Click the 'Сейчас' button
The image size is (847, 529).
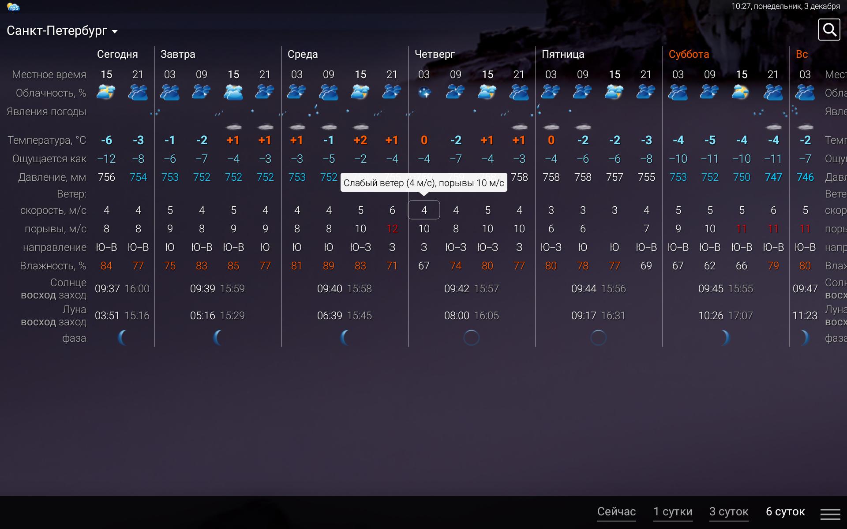click(x=616, y=511)
